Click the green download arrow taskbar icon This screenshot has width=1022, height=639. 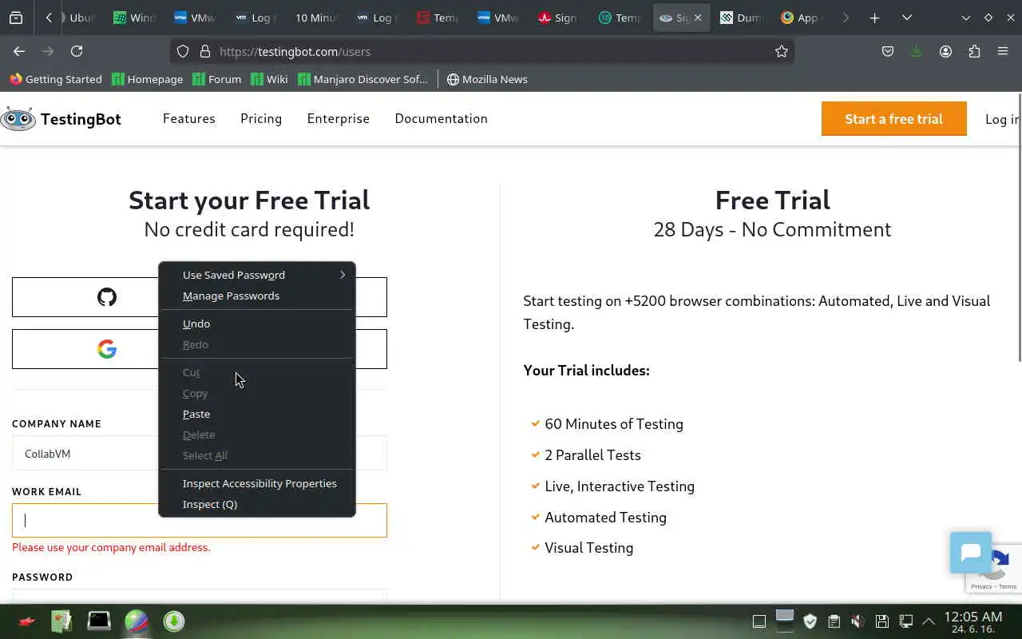(174, 621)
